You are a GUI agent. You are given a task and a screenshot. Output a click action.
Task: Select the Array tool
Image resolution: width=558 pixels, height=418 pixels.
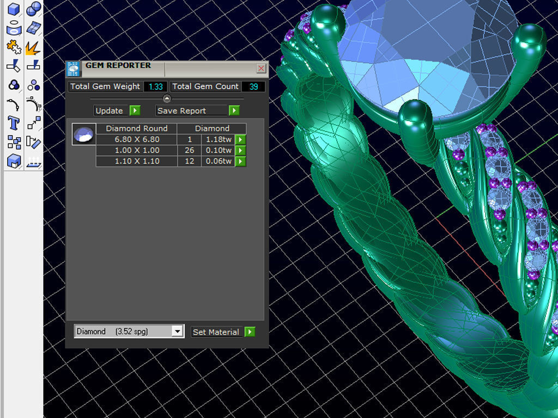pyautogui.click(x=14, y=142)
